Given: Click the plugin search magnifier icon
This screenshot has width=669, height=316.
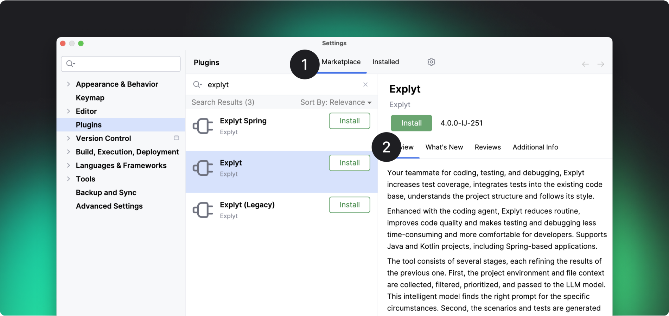Looking at the screenshot, I should tap(197, 85).
